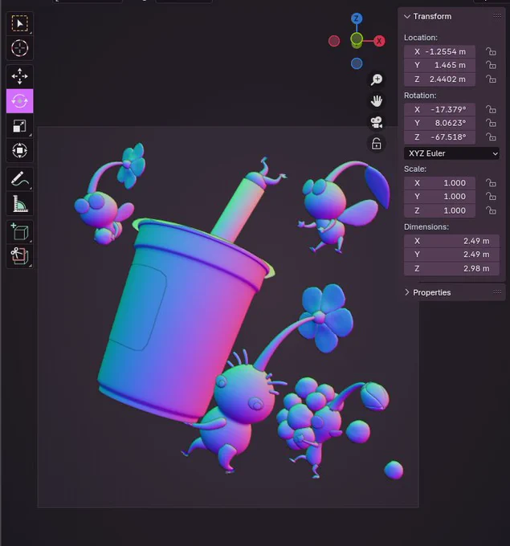The height and width of the screenshot is (546, 510).
Task: Lock the Location Y value
Action: coord(491,66)
